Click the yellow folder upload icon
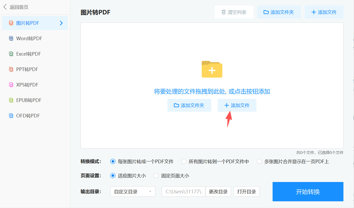Viewport: 354px width, 208px height. point(212,69)
